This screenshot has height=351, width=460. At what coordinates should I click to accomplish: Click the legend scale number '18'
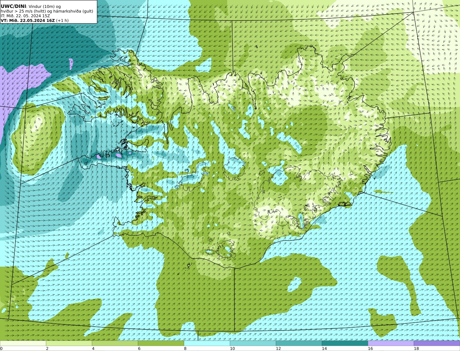click(416, 348)
